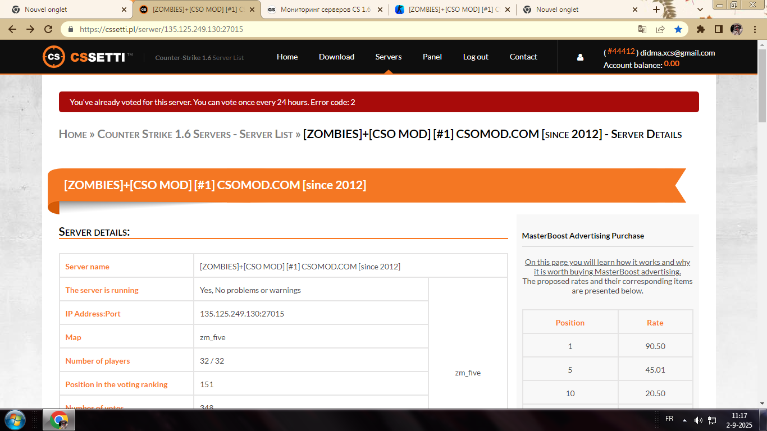Go to the Download page in navbar

coord(336,57)
